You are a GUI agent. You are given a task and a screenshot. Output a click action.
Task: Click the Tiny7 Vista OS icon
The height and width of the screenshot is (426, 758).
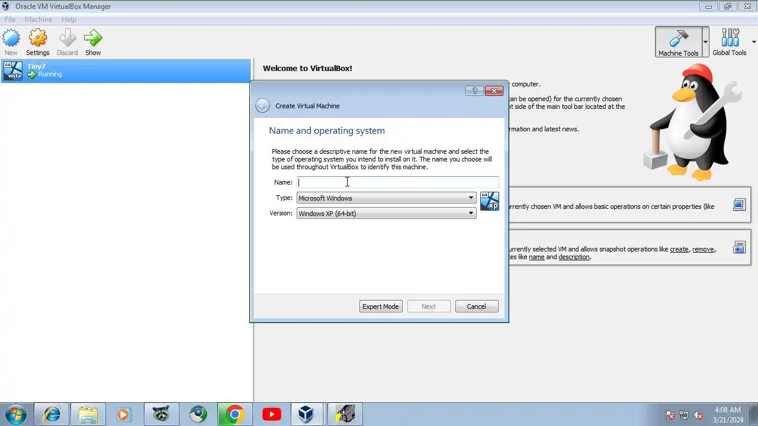point(13,70)
